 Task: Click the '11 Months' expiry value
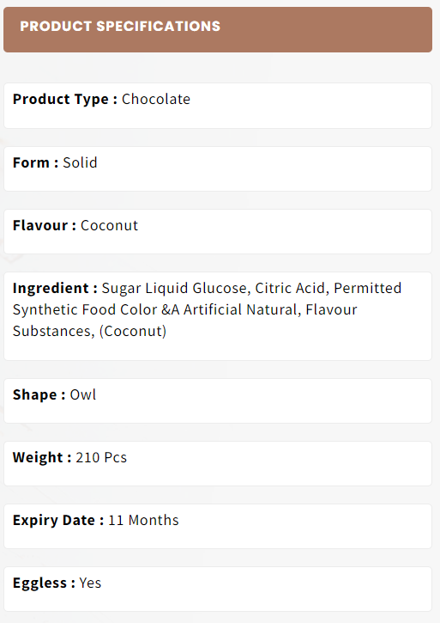(143, 521)
